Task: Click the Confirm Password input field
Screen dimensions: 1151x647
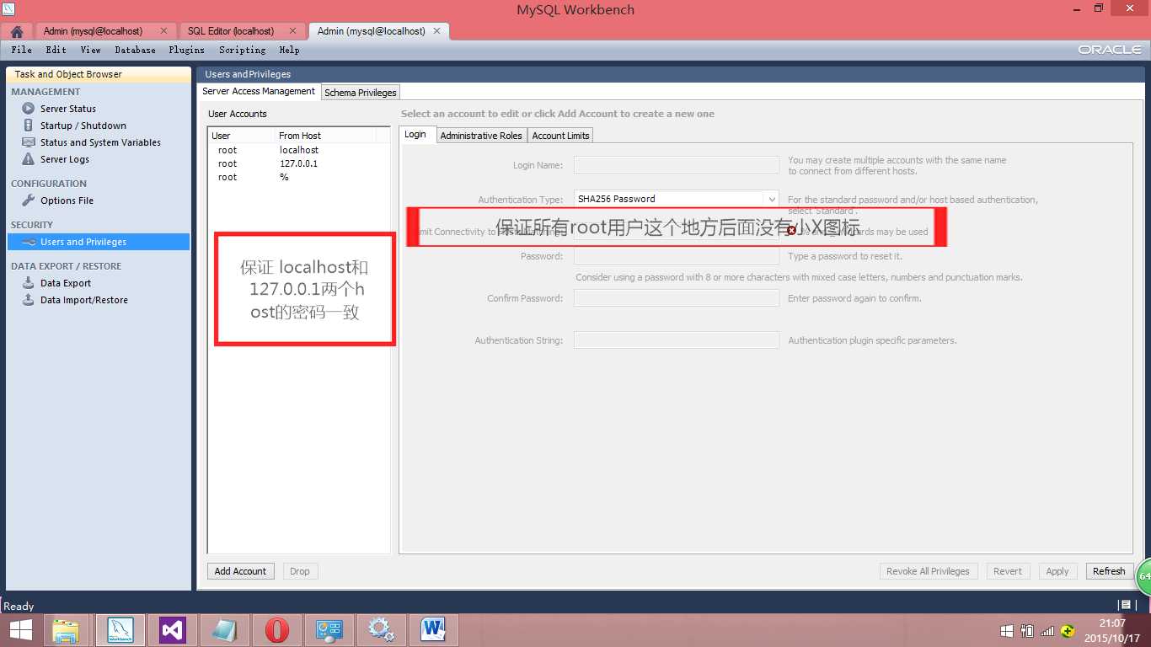Action: tap(676, 298)
